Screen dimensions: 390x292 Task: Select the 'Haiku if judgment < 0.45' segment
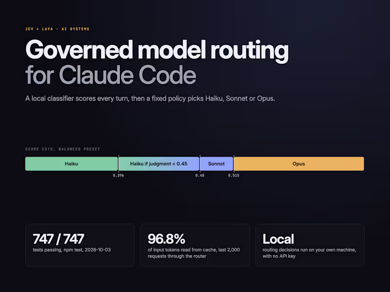(x=159, y=164)
